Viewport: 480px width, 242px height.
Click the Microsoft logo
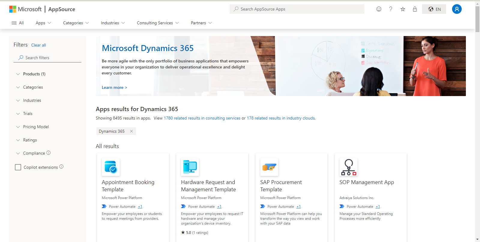tap(25, 9)
